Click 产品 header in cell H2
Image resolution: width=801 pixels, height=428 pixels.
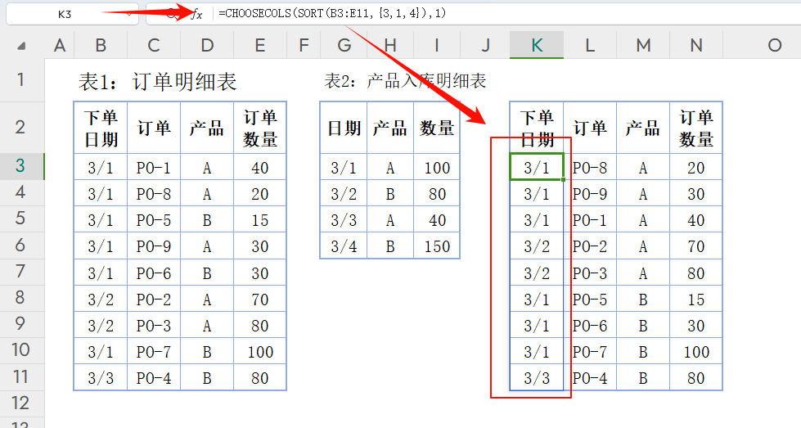(x=390, y=128)
